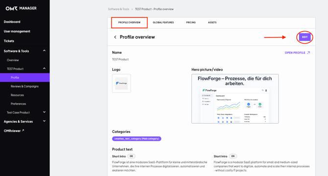Open the hero picture preview image
Image resolution: width=328 pixels, height=176 pixels.
point(235,99)
